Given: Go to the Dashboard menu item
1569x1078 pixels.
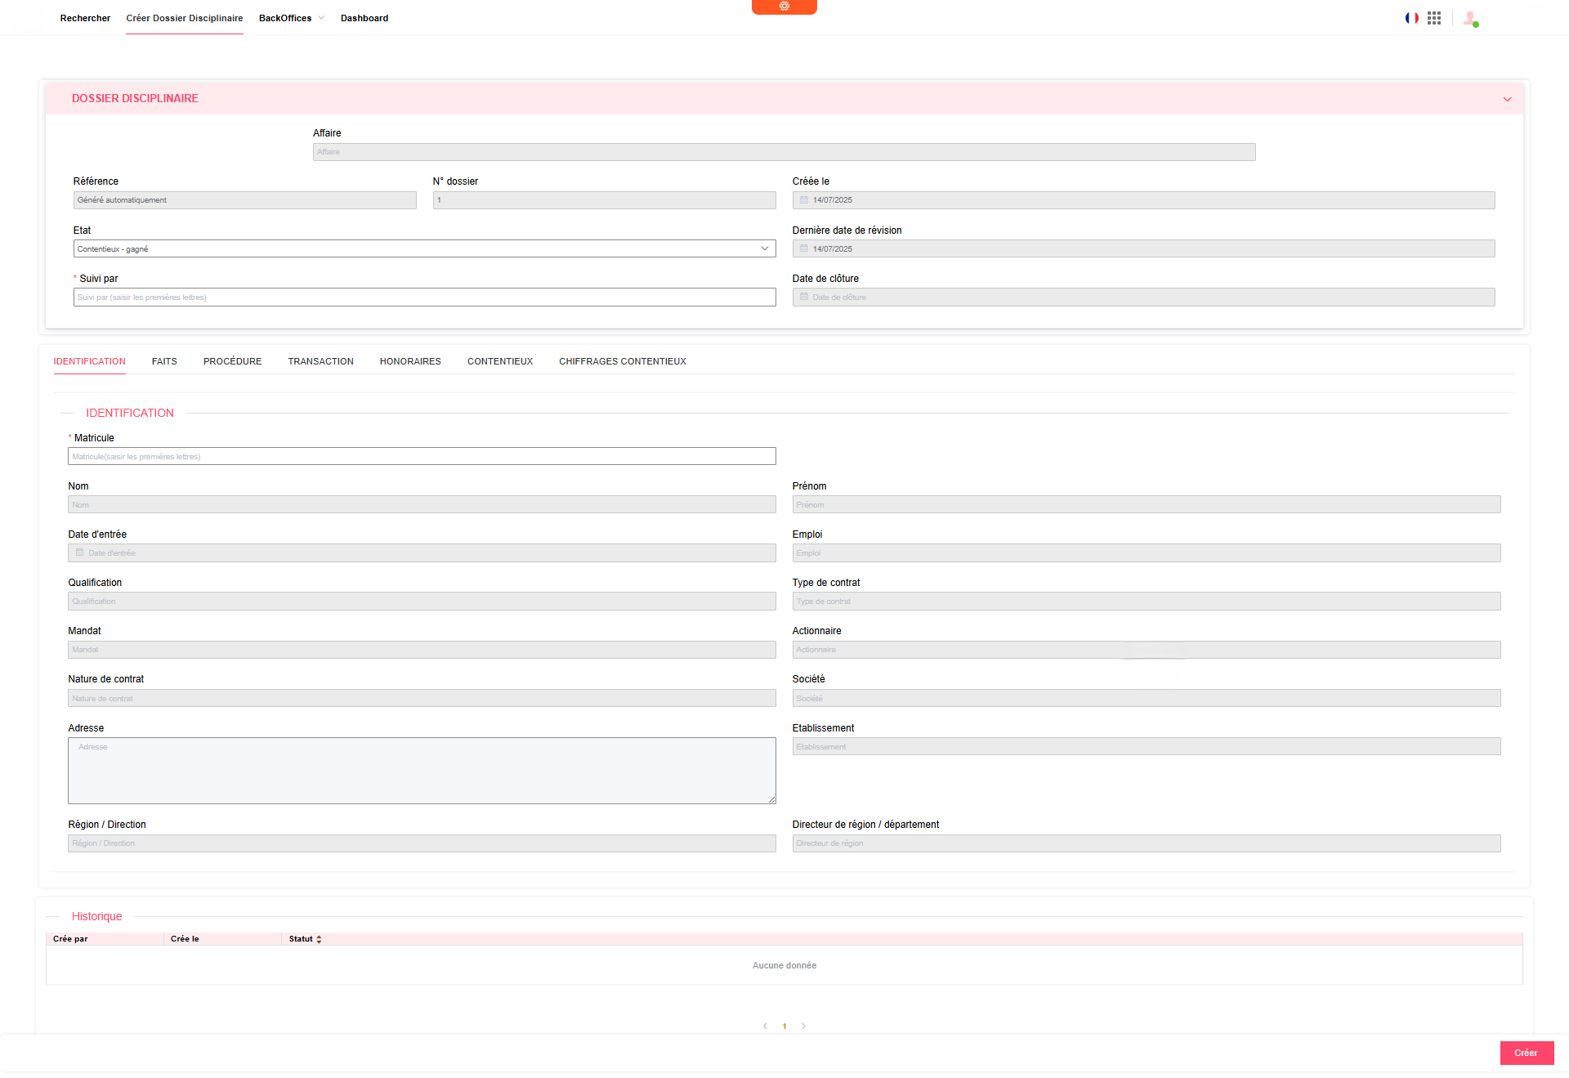Looking at the screenshot, I should click(364, 18).
